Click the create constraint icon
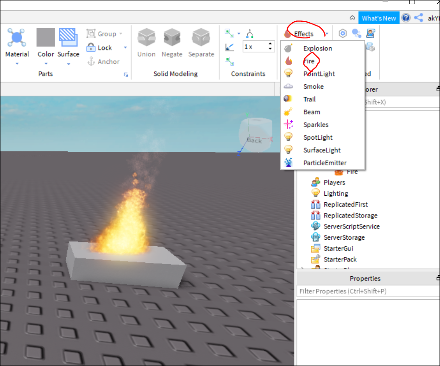 click(x=229, y=33)
